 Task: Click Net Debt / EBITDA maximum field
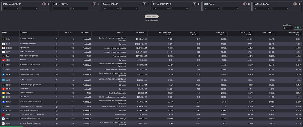80,9
